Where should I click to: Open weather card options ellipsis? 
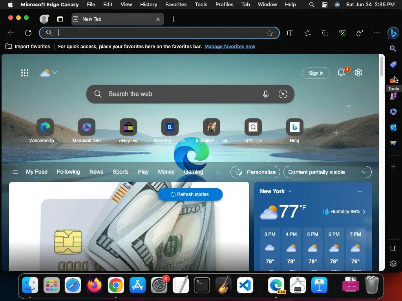(x=360, y=191)
